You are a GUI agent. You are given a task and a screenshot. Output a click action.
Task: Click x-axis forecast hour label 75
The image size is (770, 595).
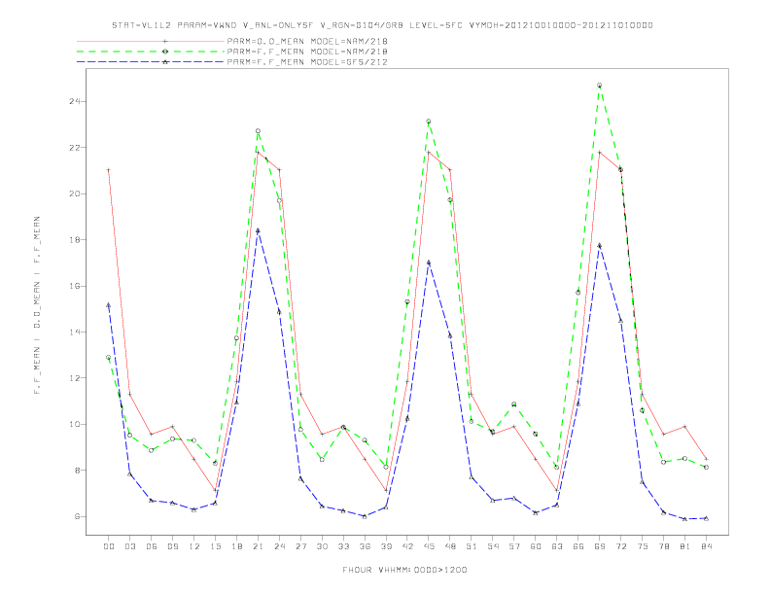click(x=643, y=546)
